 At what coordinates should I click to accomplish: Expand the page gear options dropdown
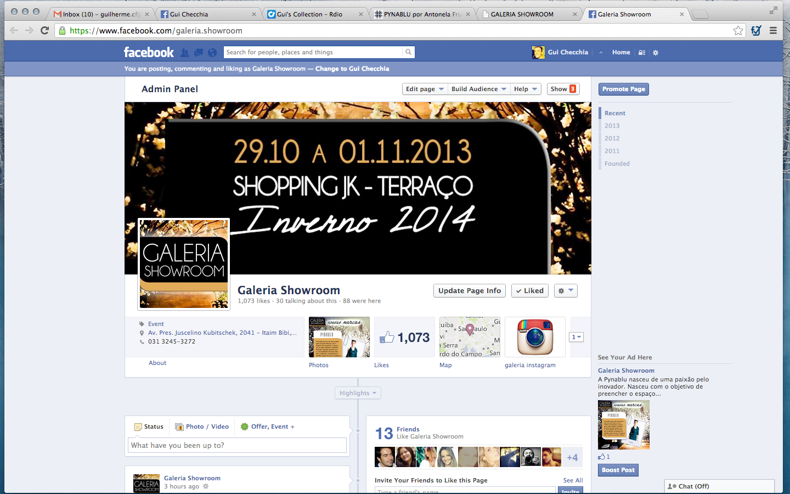click(x=566, y=291)
